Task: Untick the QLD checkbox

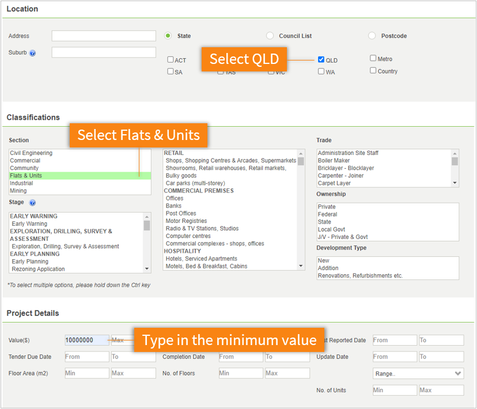Action: pyautogui.click(x=321, y=59)
